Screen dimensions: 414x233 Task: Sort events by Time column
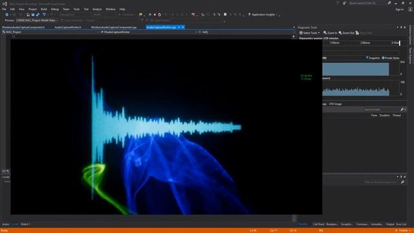coord(374,115)
